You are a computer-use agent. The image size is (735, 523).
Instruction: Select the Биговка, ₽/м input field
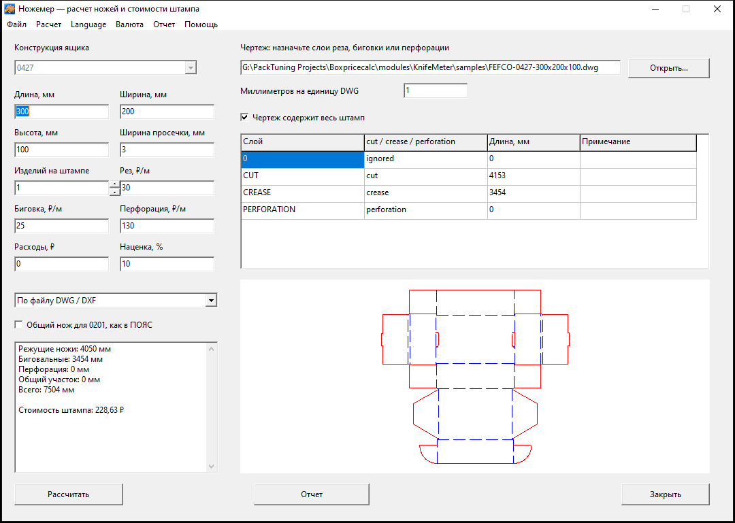61,226
